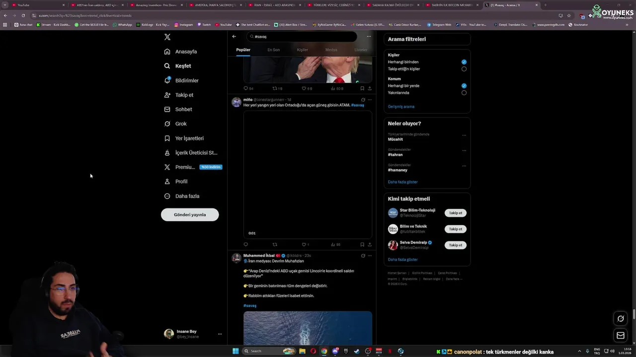This screenshot has height=357, width=636.
Task: Click Gönderi yayınla button
Action: [190, 215]
